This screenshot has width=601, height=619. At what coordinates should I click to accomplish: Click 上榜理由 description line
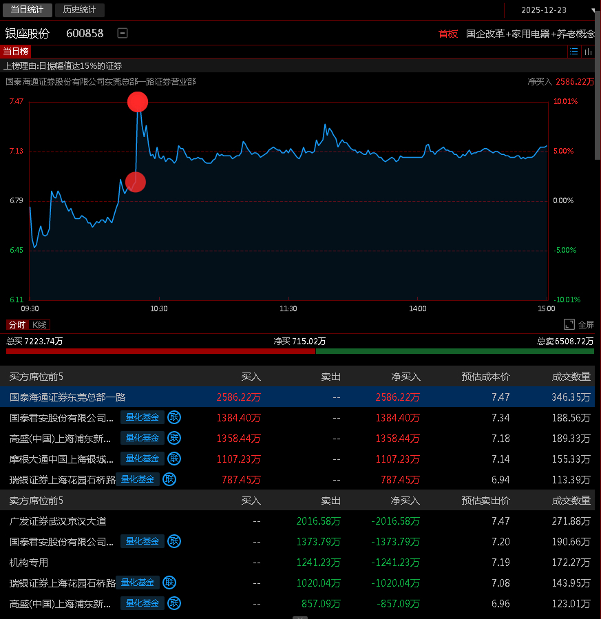63,66
